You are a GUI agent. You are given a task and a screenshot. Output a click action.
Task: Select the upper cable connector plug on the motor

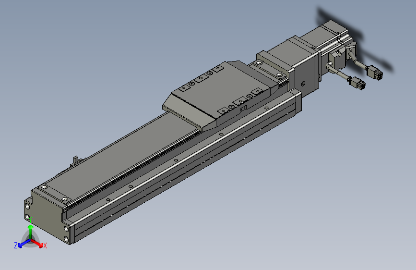pos(374,73)
